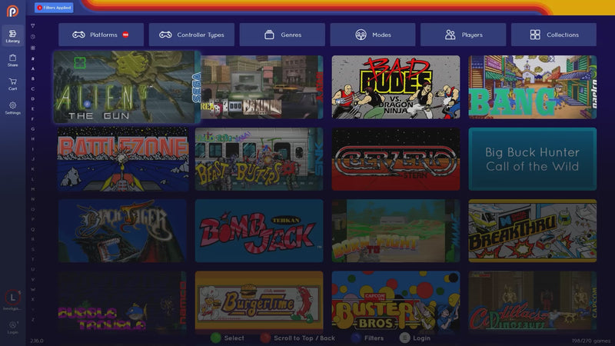Open Settings gear in sidebar
The height and width of the screenshot is (346, 615).
pyautogui.click(x=12, y=108)
